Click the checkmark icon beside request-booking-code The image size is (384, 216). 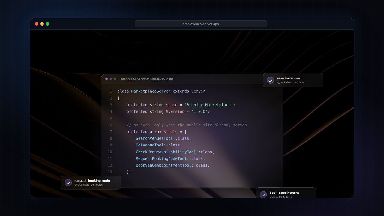pos(68,183)
